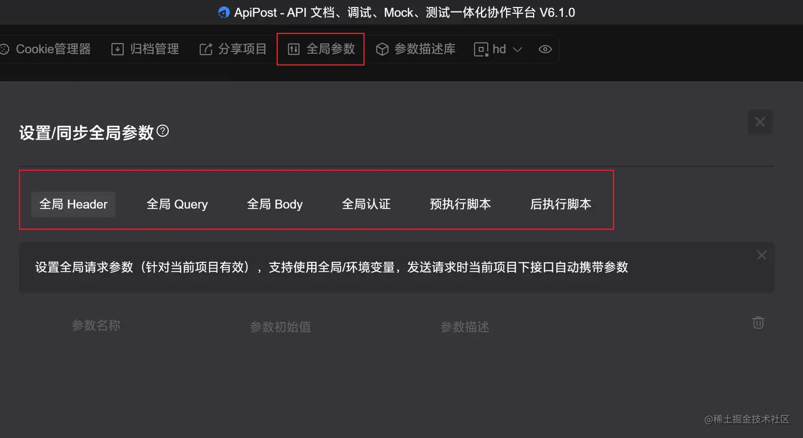The height and width of the screenshot is (438, 803).
Task: Open the 全局认证 tab
Action: (366, 204)
